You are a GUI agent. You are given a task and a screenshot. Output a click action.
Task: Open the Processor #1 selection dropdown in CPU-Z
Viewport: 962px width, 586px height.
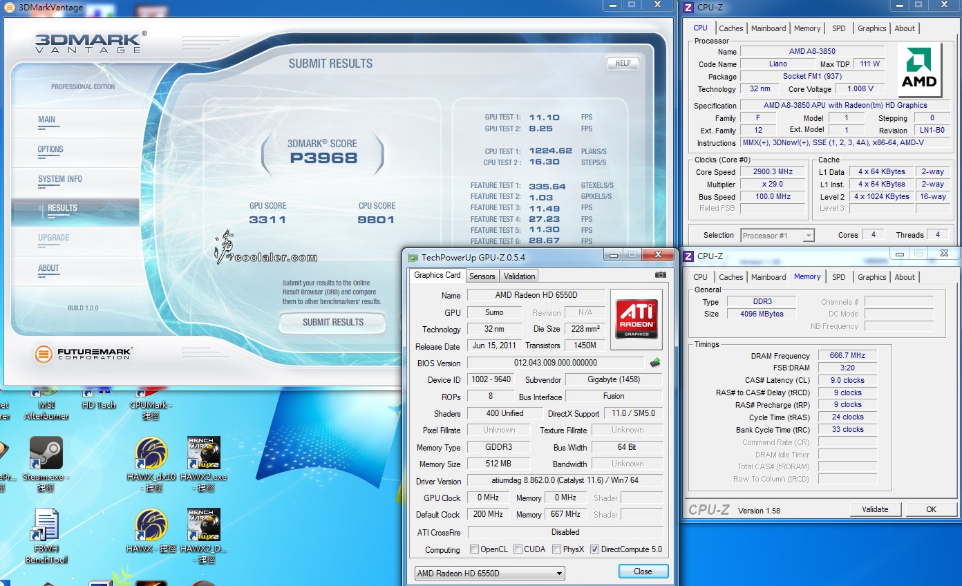(777, 236)
